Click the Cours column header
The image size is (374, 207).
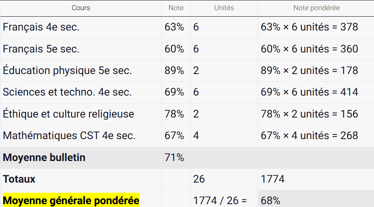click(x=80, y=8)
